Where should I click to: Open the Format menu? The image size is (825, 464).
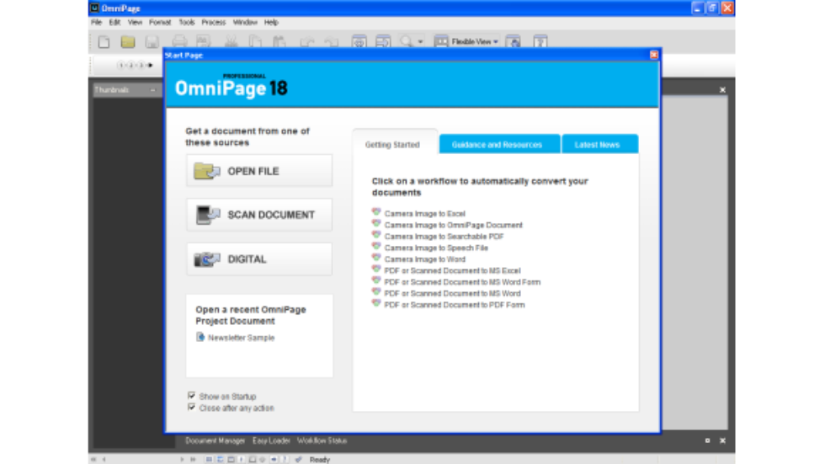(x=160, y=22)
